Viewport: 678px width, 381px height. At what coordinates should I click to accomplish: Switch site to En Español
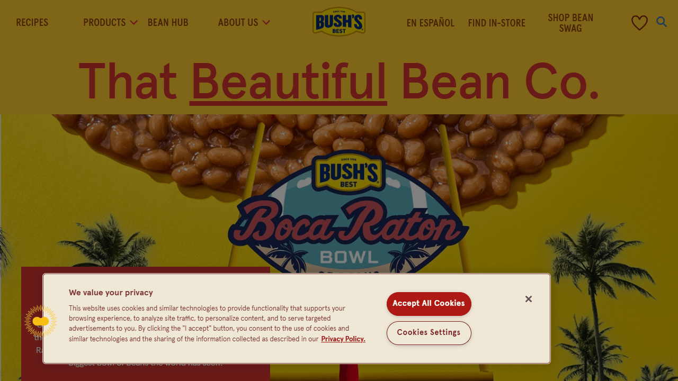tap(431, 23)
